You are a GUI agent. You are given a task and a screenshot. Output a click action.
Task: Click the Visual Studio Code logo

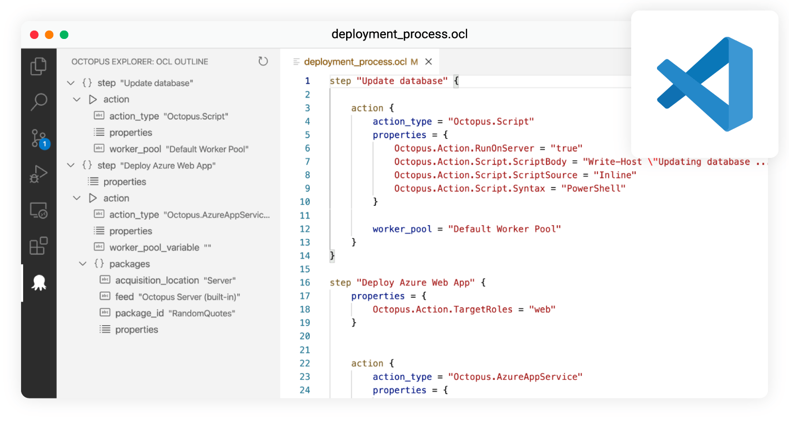(x=705, y=84)
